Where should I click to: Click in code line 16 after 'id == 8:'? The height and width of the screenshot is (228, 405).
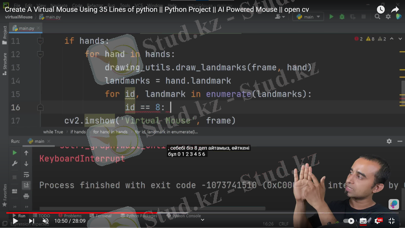171,107
